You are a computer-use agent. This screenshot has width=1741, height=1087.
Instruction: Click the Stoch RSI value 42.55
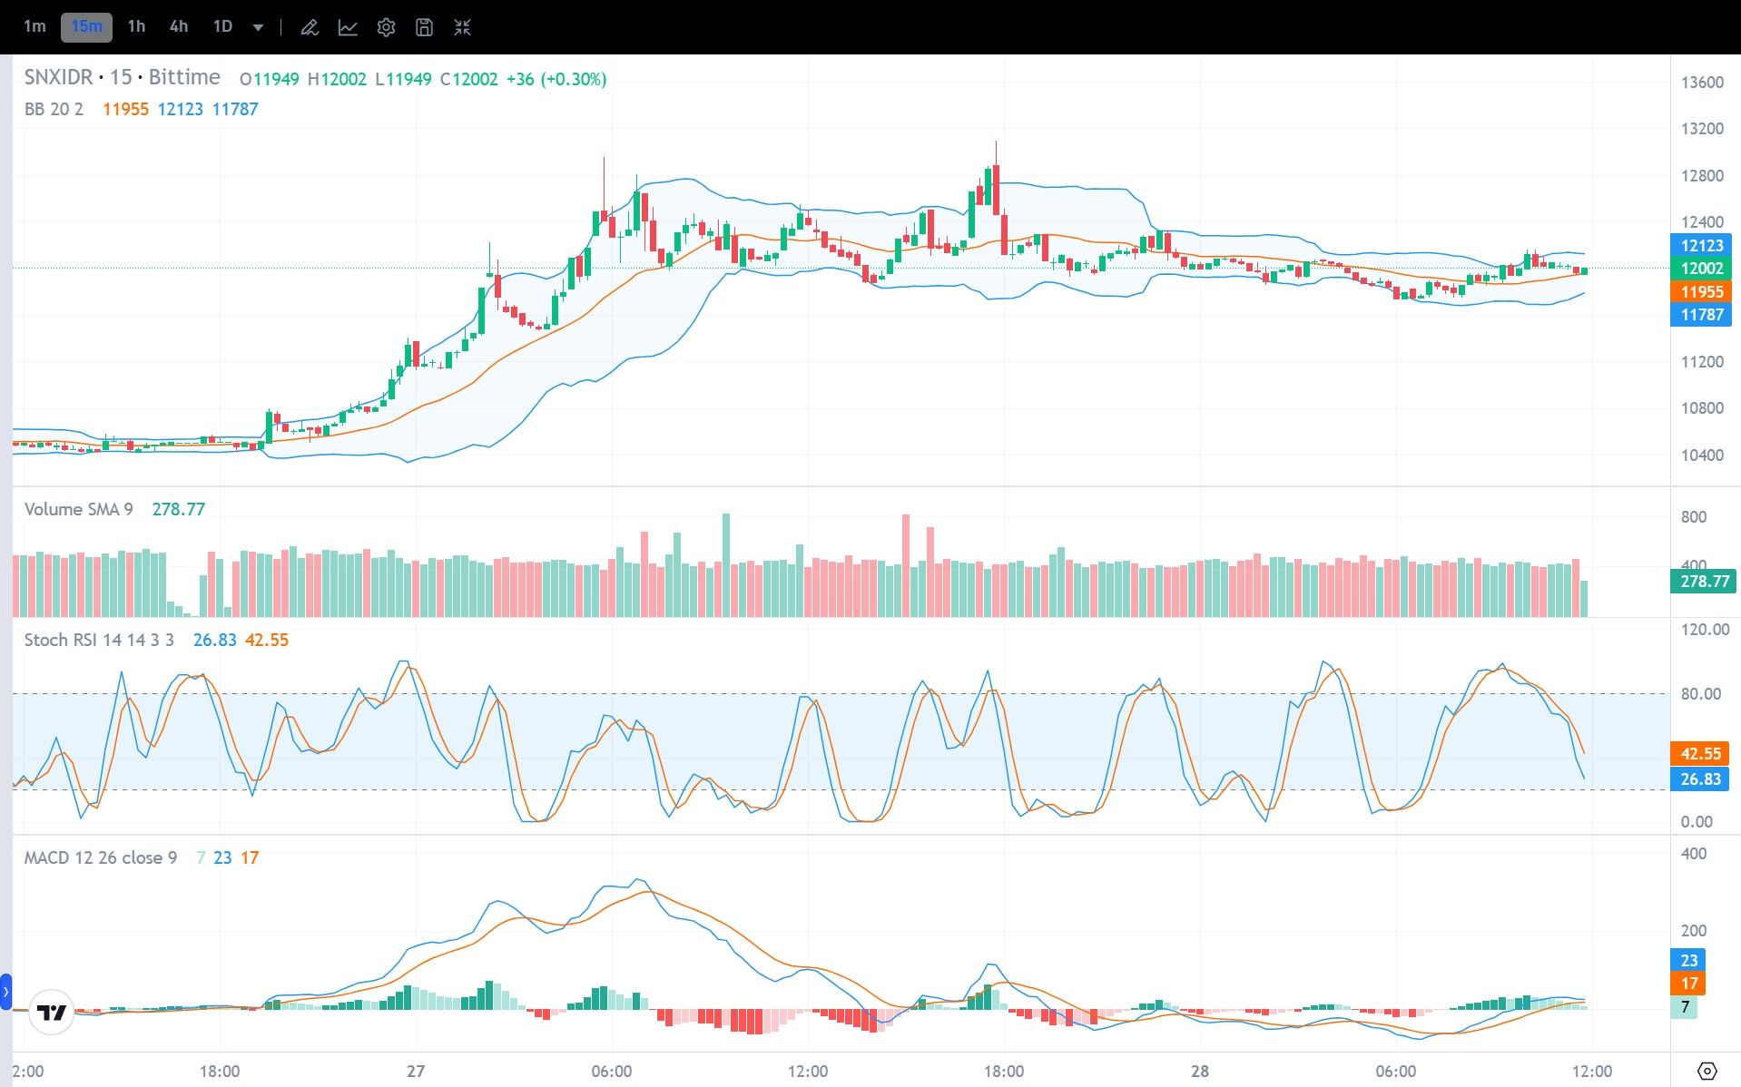point(267,640)
